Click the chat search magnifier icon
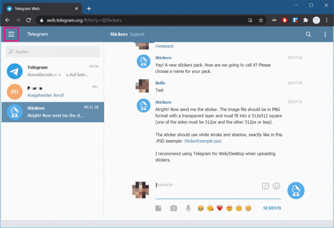The image size is (334, 228). 309,34
